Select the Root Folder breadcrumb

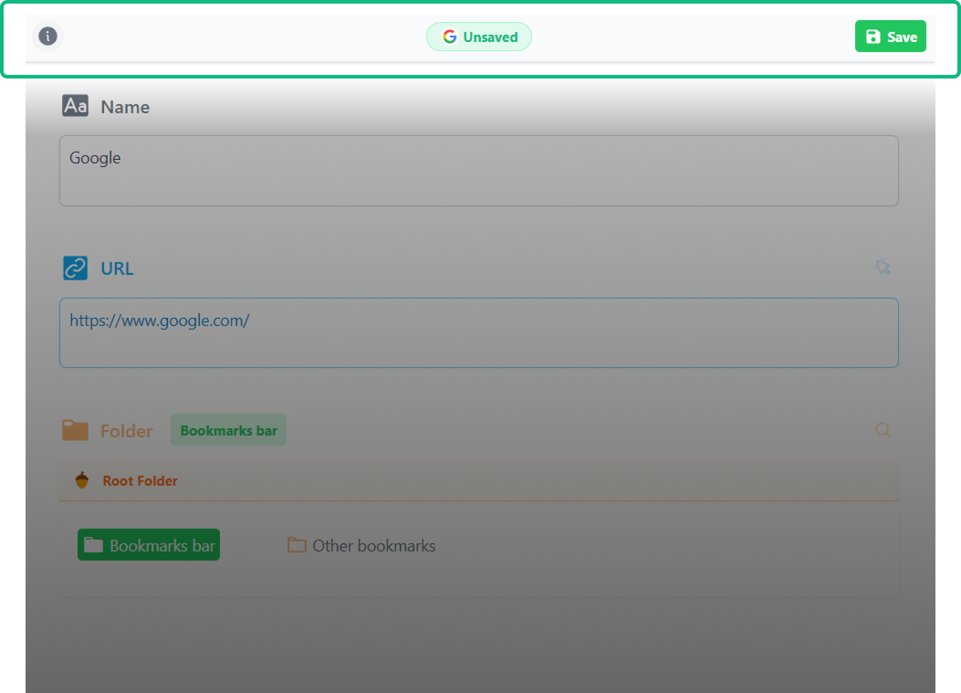[140, 481]
